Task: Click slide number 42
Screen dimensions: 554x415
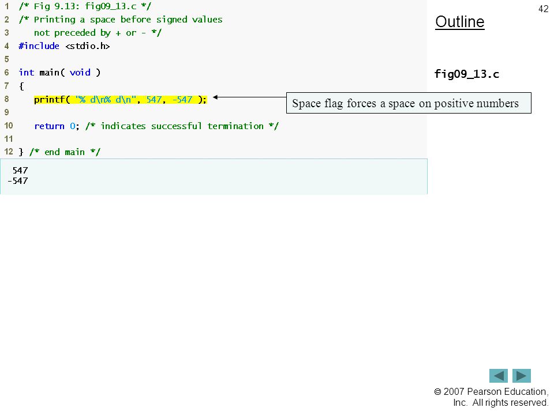Action: (x=544, y=9)
